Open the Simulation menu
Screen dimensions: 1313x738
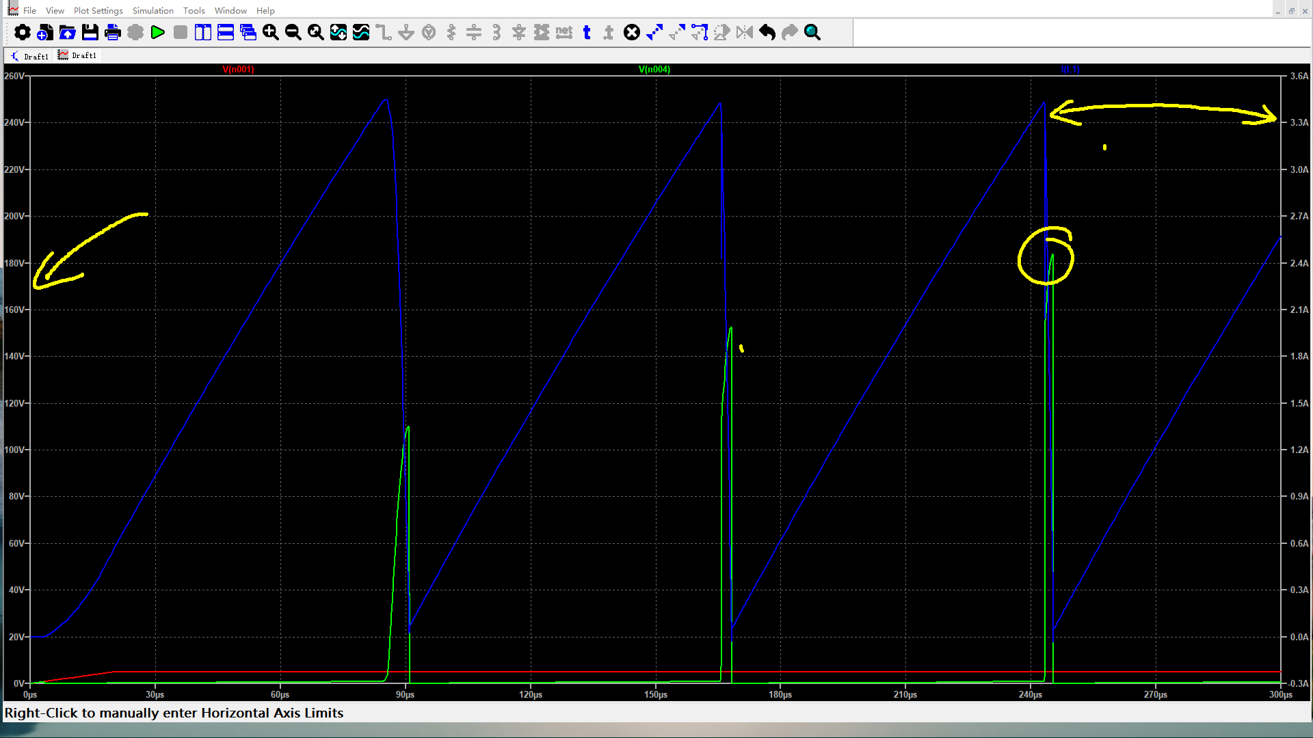[x=152, y=10]
